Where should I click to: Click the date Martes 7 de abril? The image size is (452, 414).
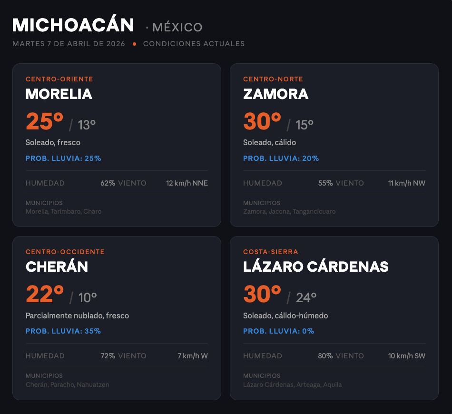point(69,44)
